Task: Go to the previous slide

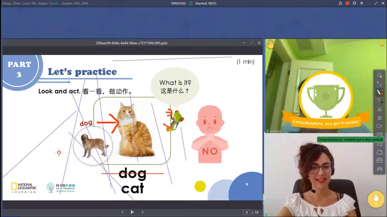Action: [x=122, y=212]
